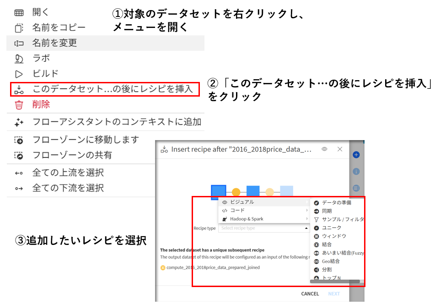Expand the Hadoop & Spark submenu

(263, 219)
